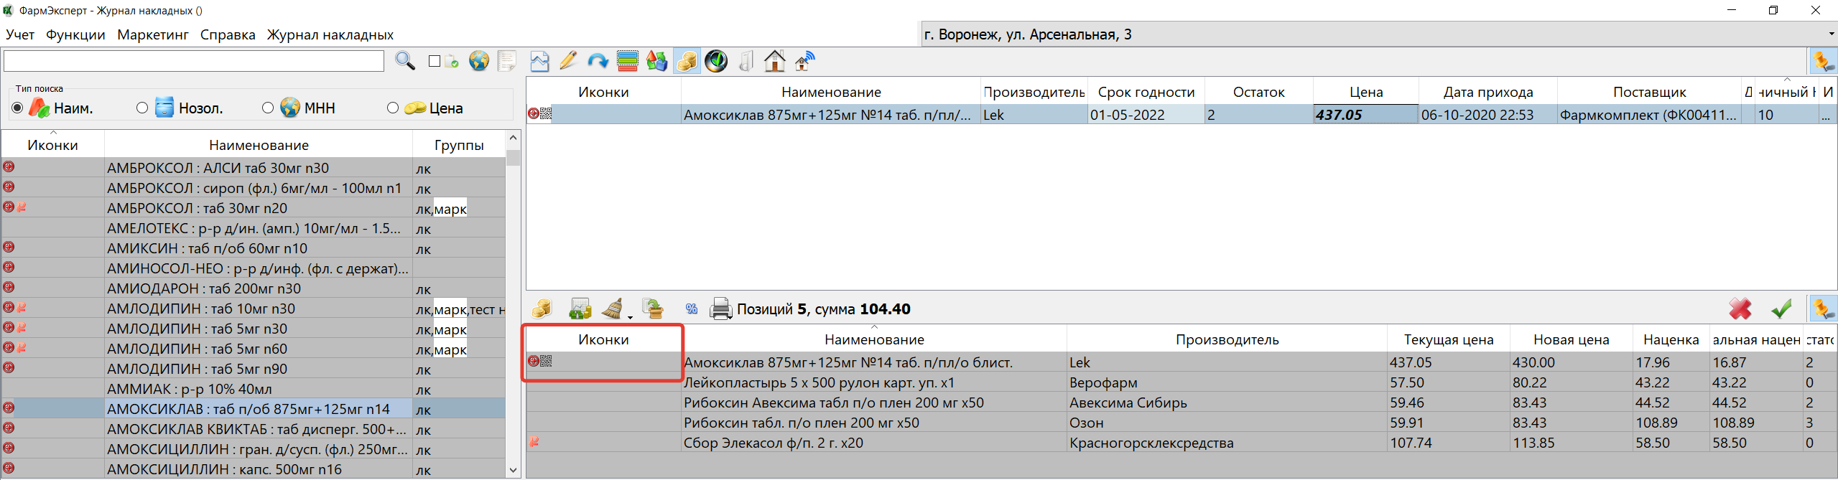Click the gold coins toolbar icon
Viewport: 1838px width, 480px height.
[687, 62]
